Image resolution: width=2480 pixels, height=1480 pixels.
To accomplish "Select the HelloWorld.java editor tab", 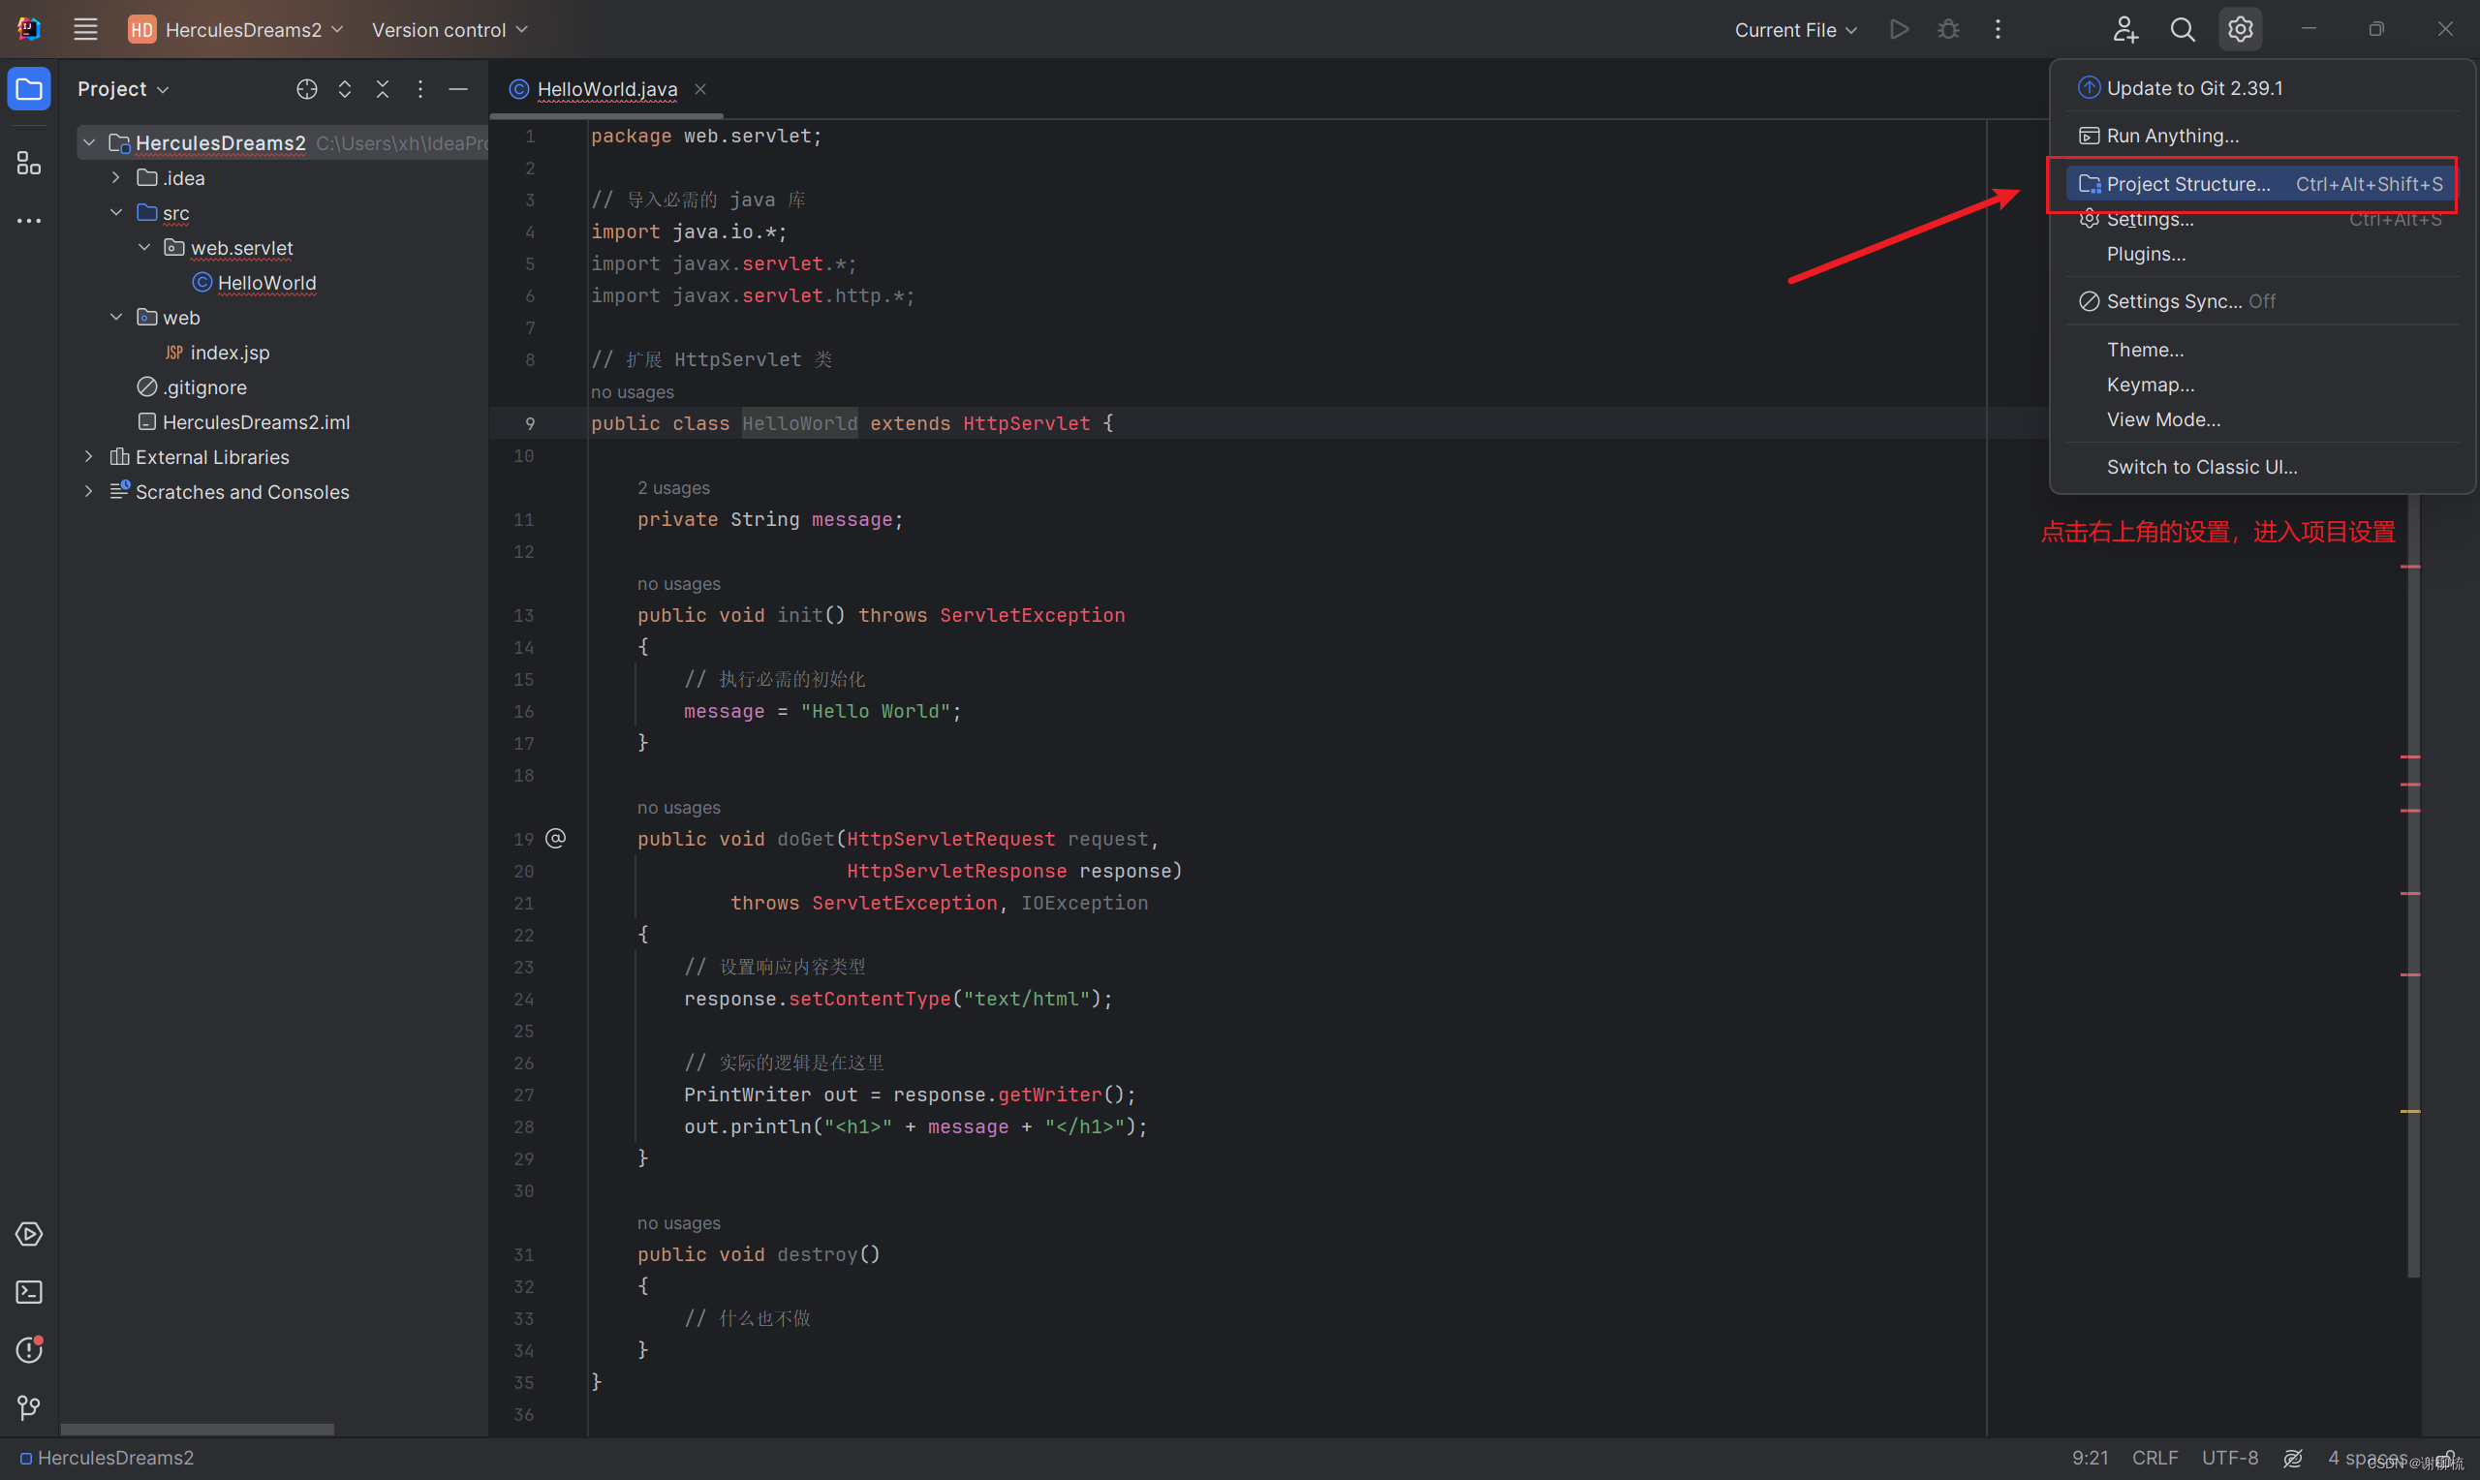I will pyautogui.click(x=604, y=89).
